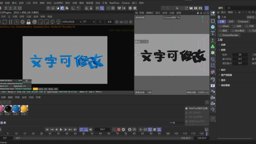
Task: Enable the snap magnet icon
Action: pyautogui.click(x=86, y=8)
